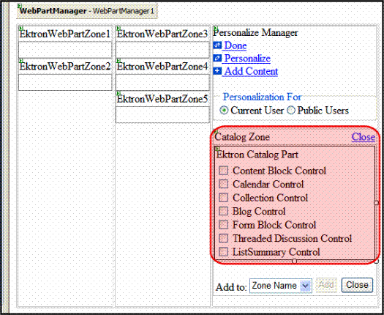The image size is (384, 315).
Task: Check the Threaded Discussion Control checkbox
Action: coord(223,238)
